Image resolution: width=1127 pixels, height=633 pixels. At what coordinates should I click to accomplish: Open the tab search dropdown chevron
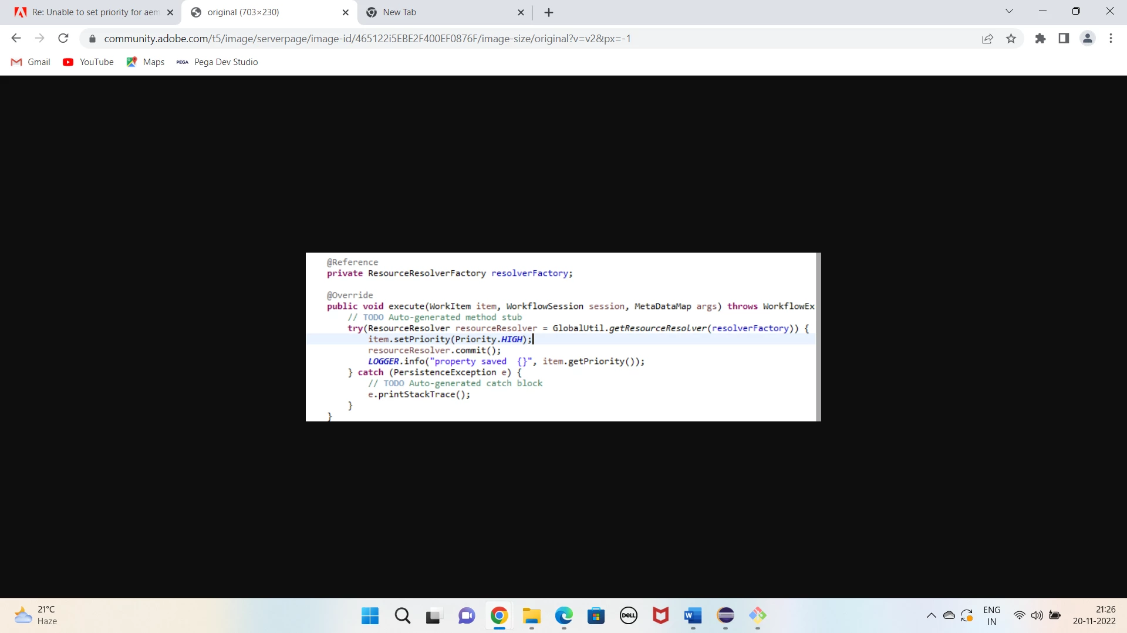[x=1009, y=11]
